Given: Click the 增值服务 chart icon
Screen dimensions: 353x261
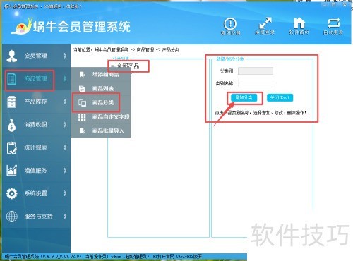Looking at the screenshot, I should coord(12,171).
